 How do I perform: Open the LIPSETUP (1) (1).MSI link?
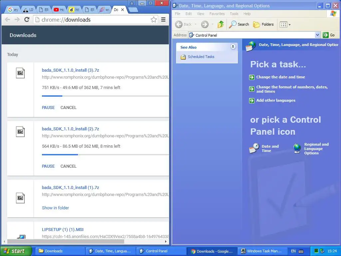63,229
